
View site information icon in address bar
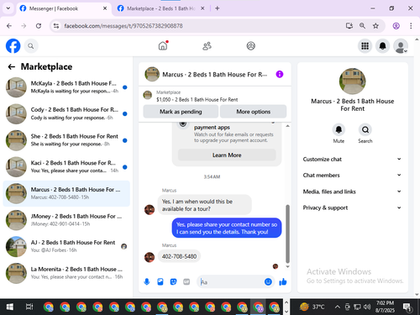pyautogui.click(x=56, y=26)
